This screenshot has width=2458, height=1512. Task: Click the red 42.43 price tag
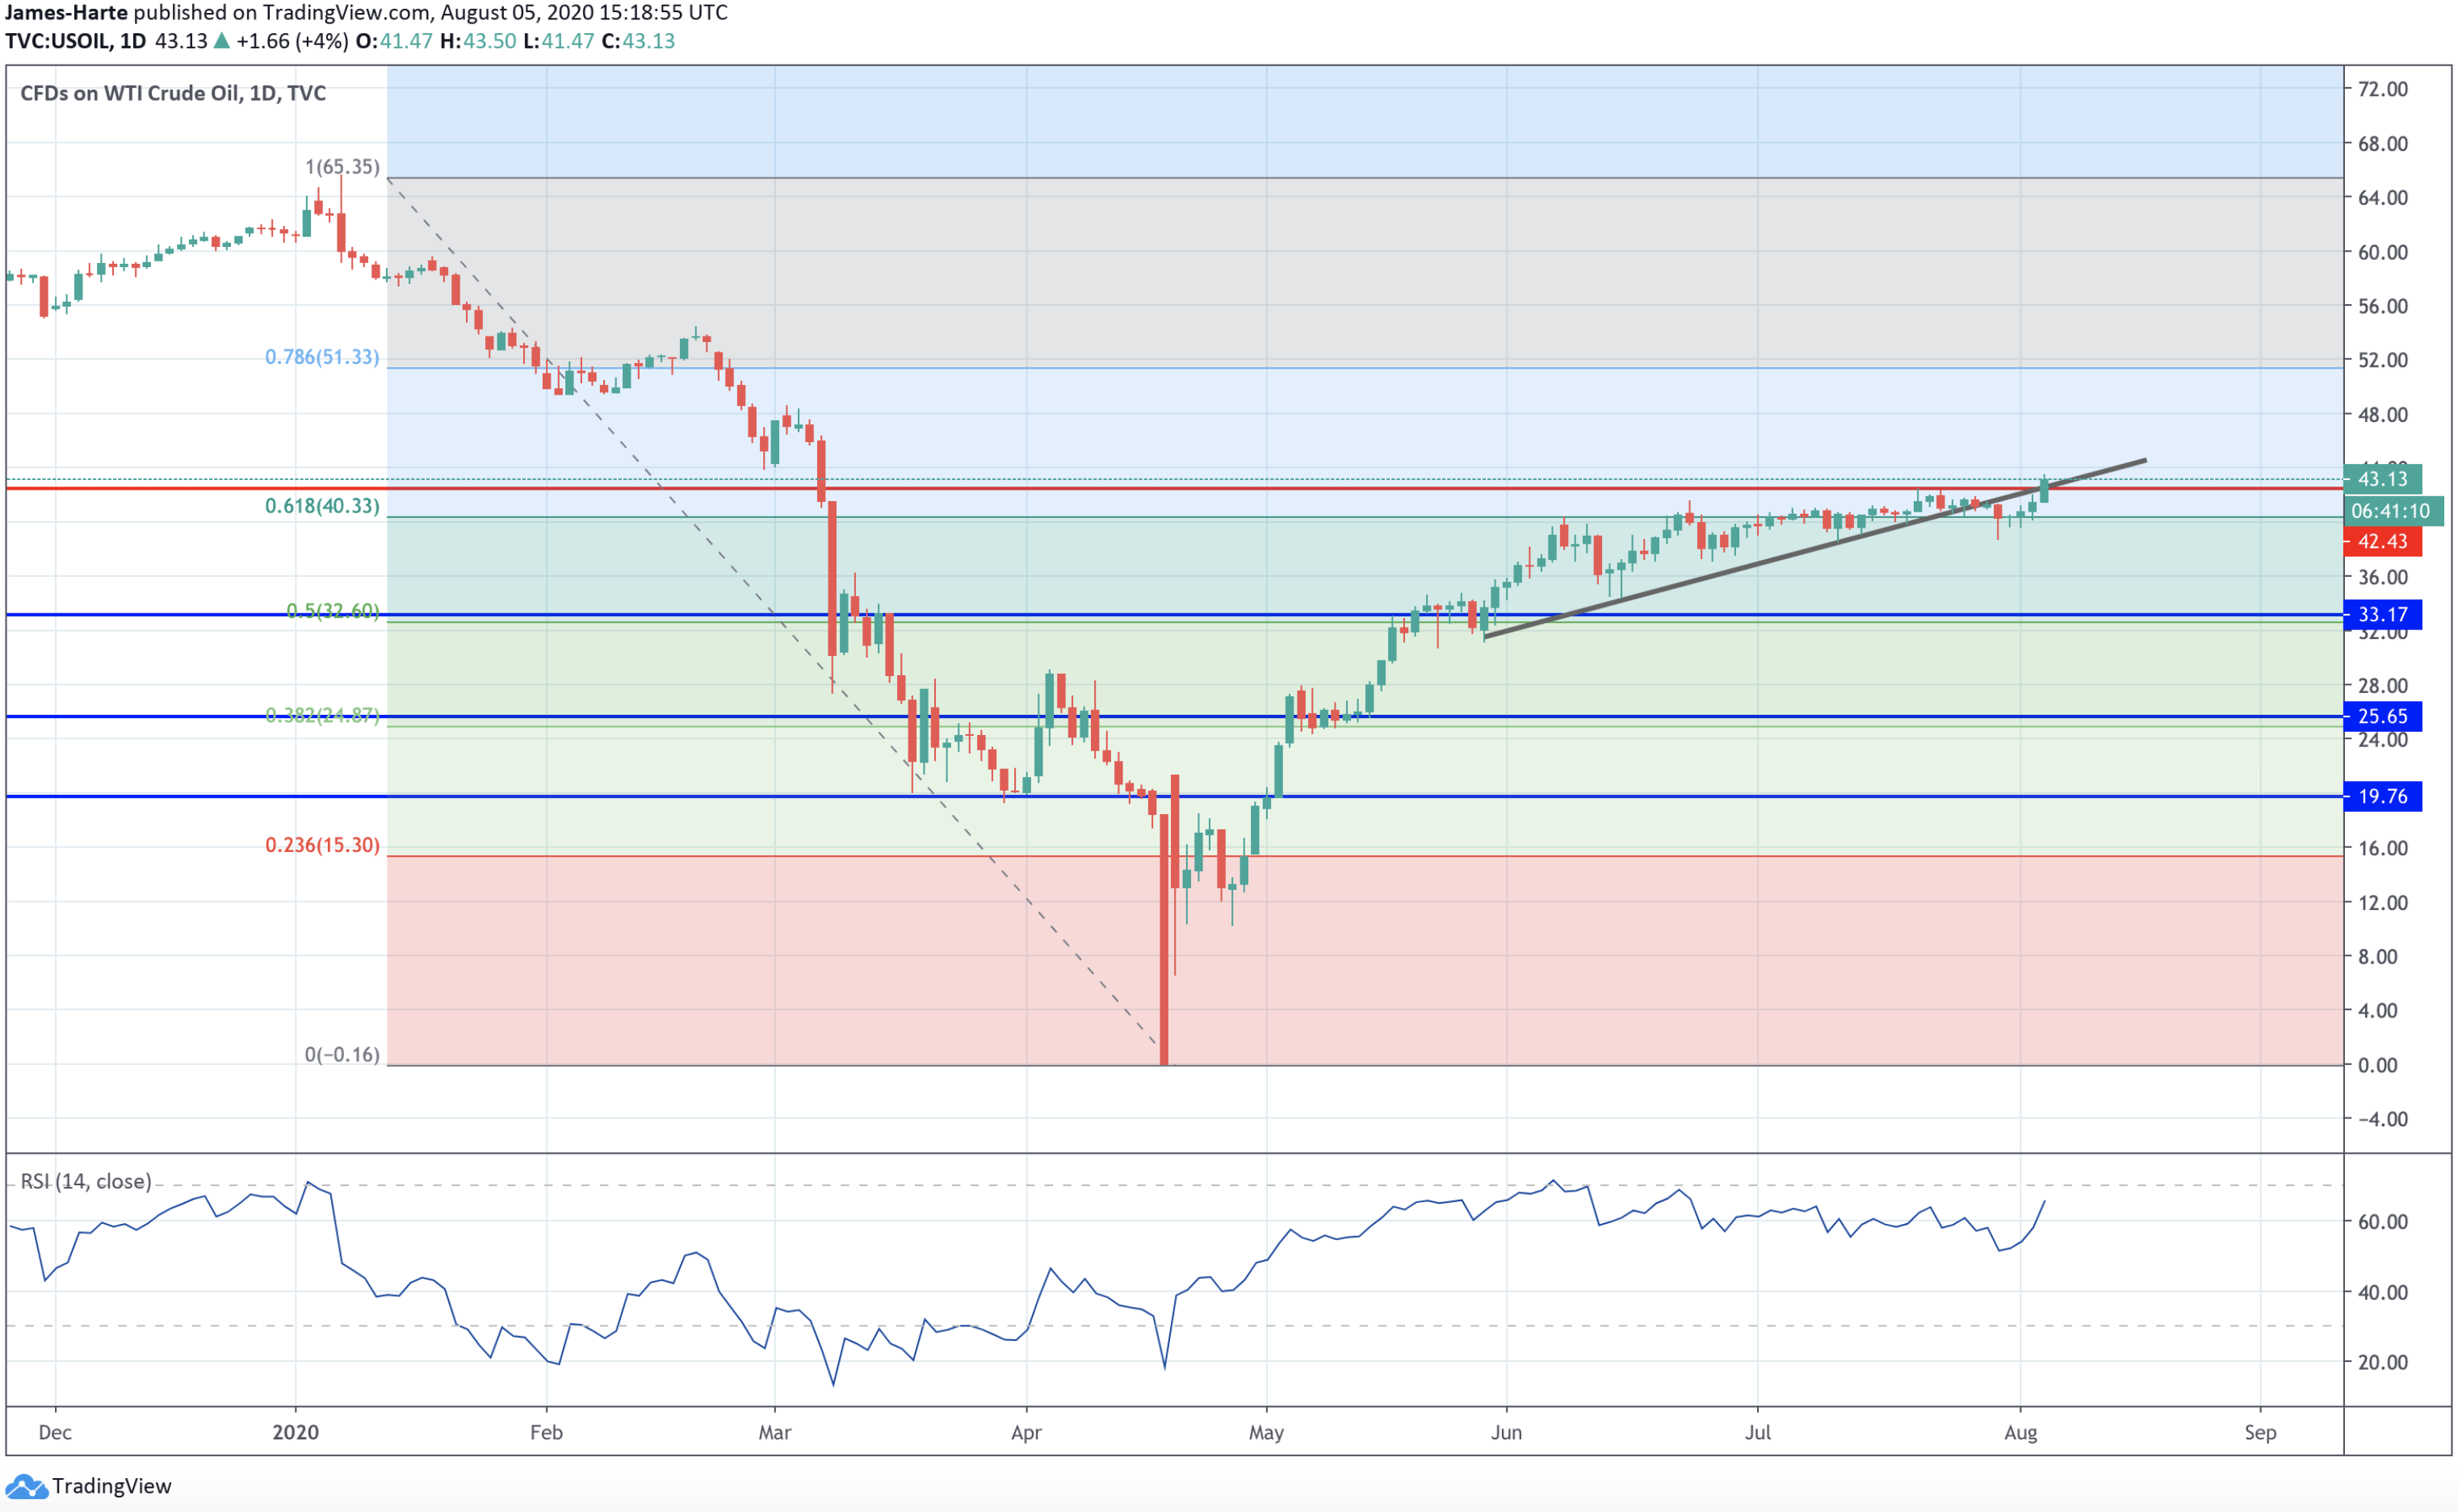point(2382,542)
